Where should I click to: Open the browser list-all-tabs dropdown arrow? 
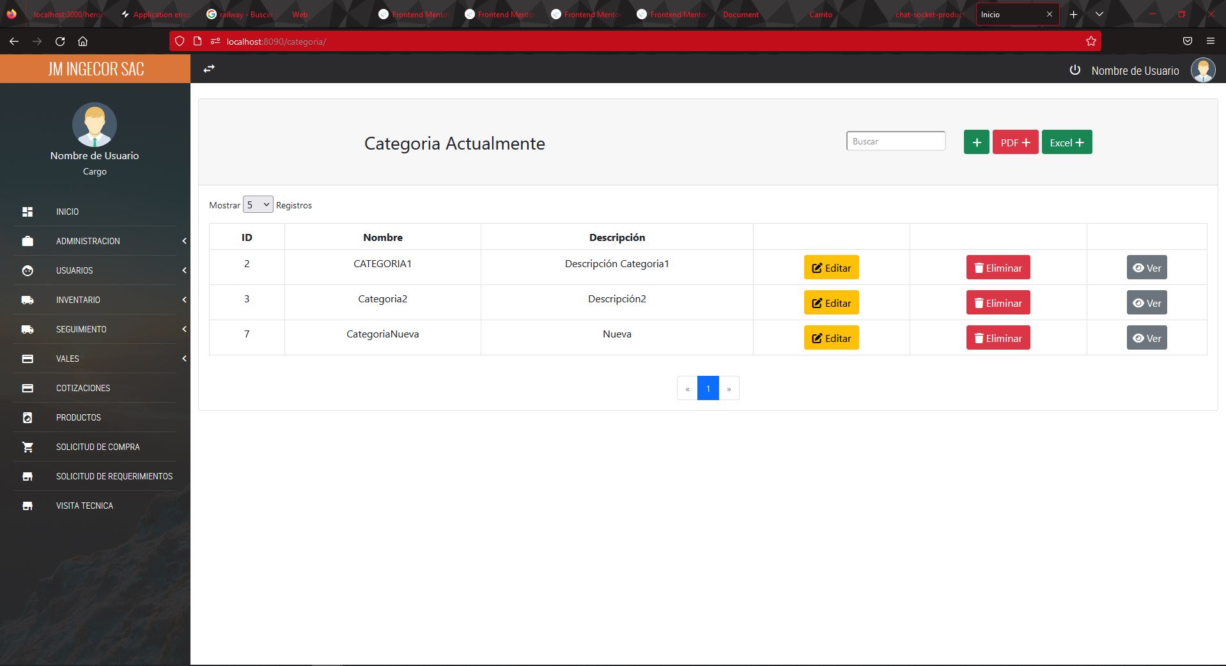click(x=1099, y=14)
